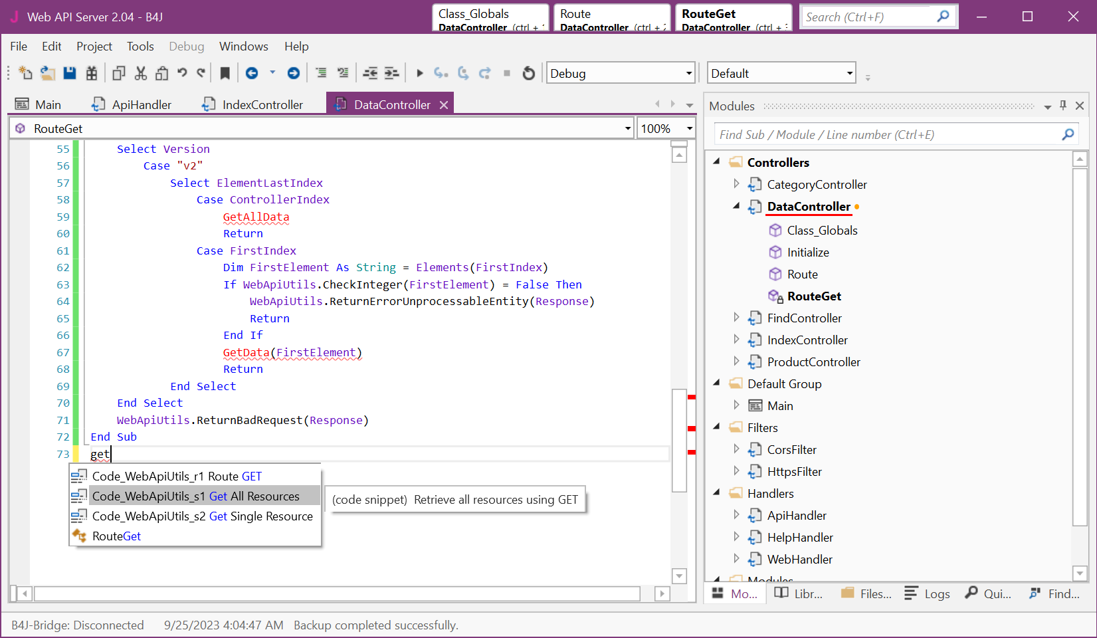The width and height of the screenshot is (1097, 638).
Task: Collapse the Controllers folder
Action: click(717, 162)
